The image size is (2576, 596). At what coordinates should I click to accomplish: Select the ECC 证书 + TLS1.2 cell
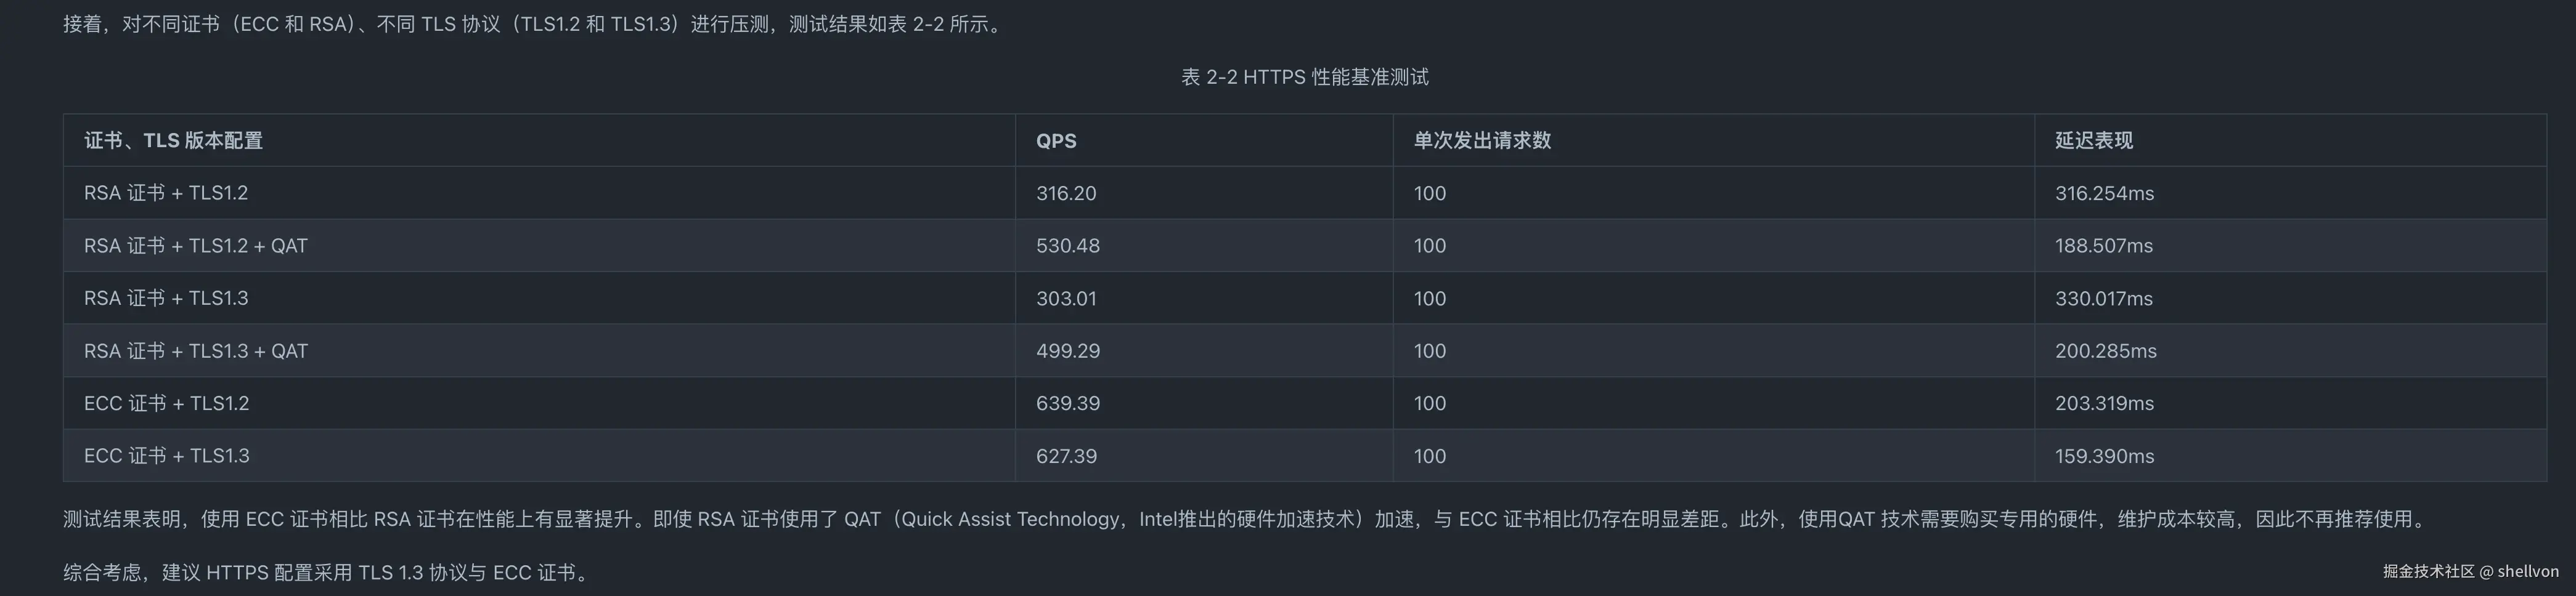tap(166, 403)
